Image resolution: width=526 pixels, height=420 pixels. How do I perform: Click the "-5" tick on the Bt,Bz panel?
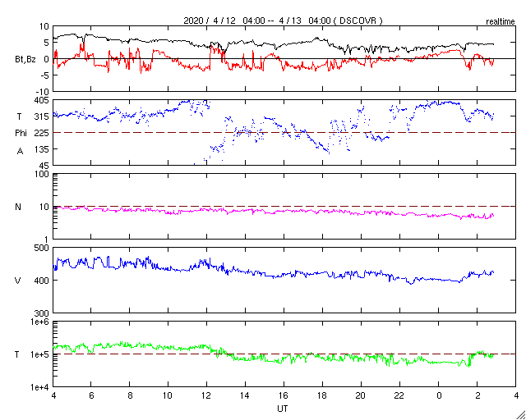click(46, 75)
